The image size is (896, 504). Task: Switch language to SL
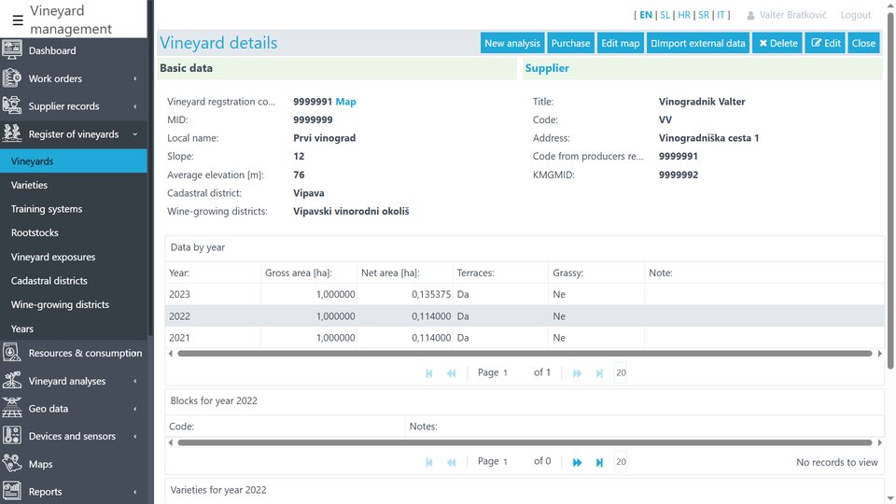click(x=665, y=15)
